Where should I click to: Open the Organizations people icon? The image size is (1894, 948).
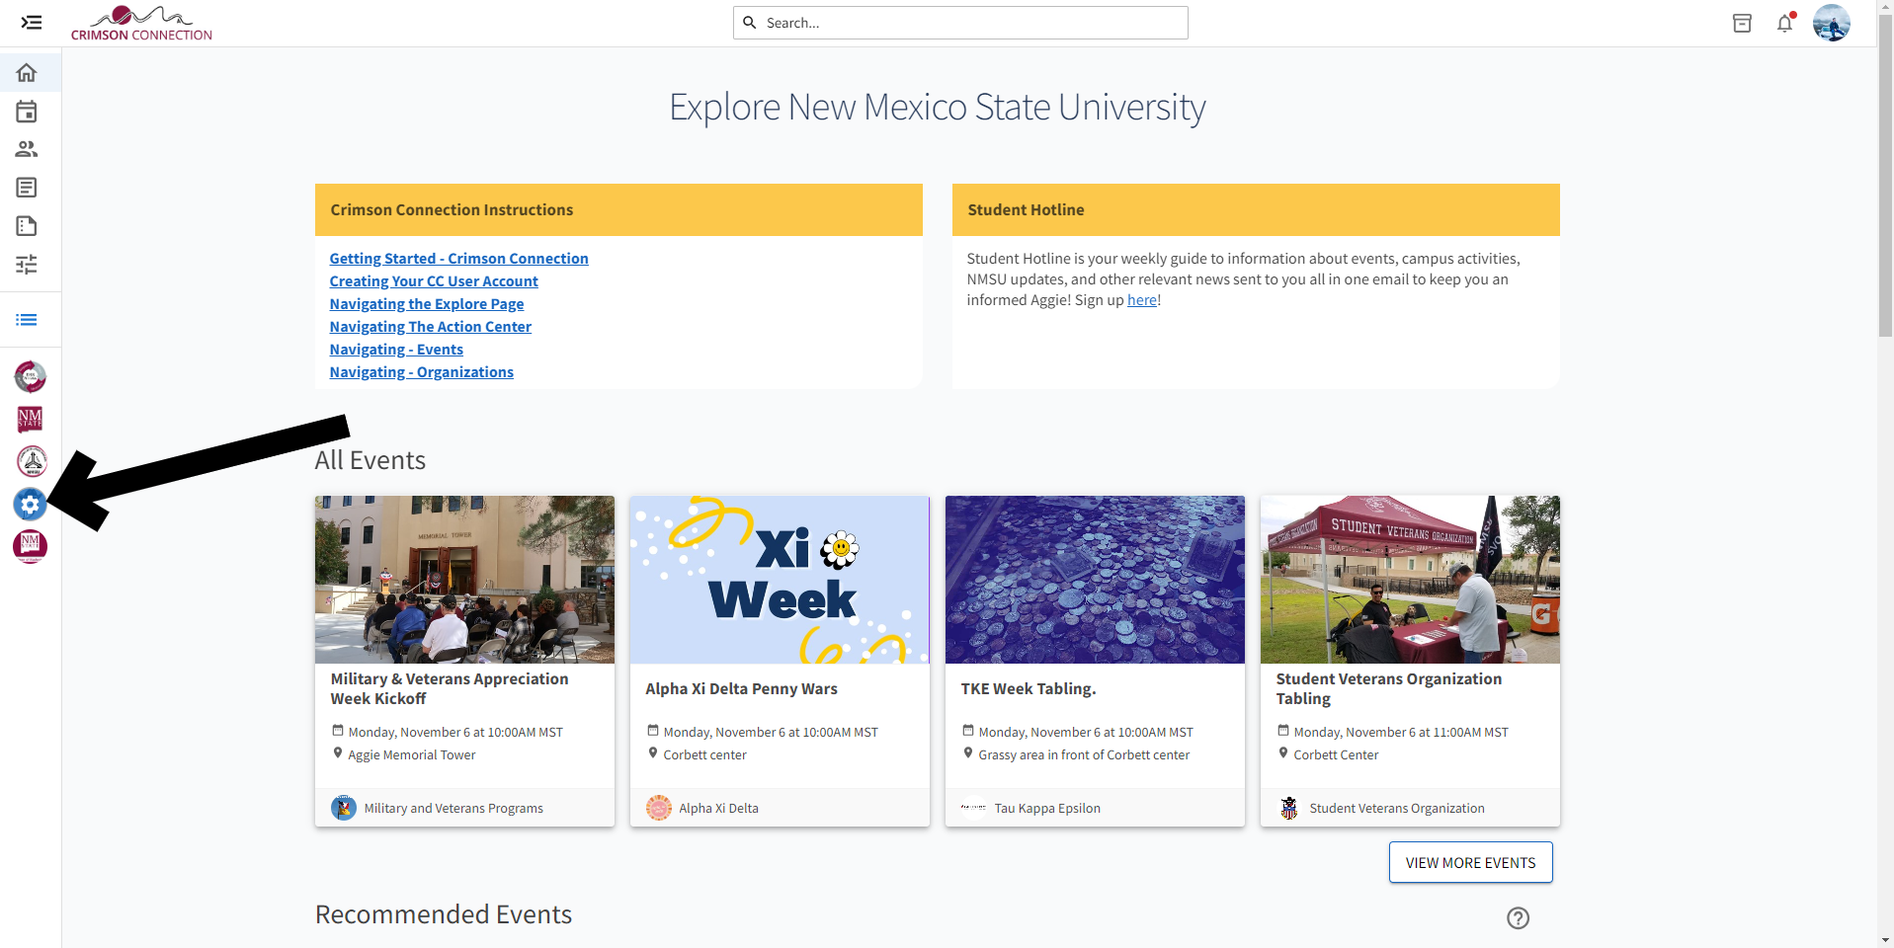point(27,149)
